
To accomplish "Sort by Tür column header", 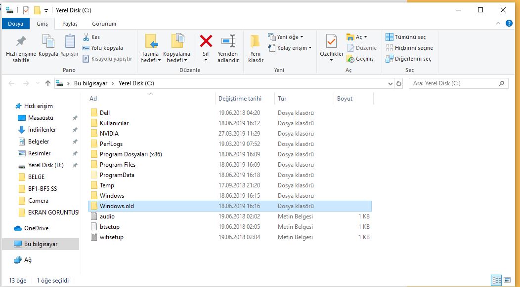I will [x=304, y=99].
